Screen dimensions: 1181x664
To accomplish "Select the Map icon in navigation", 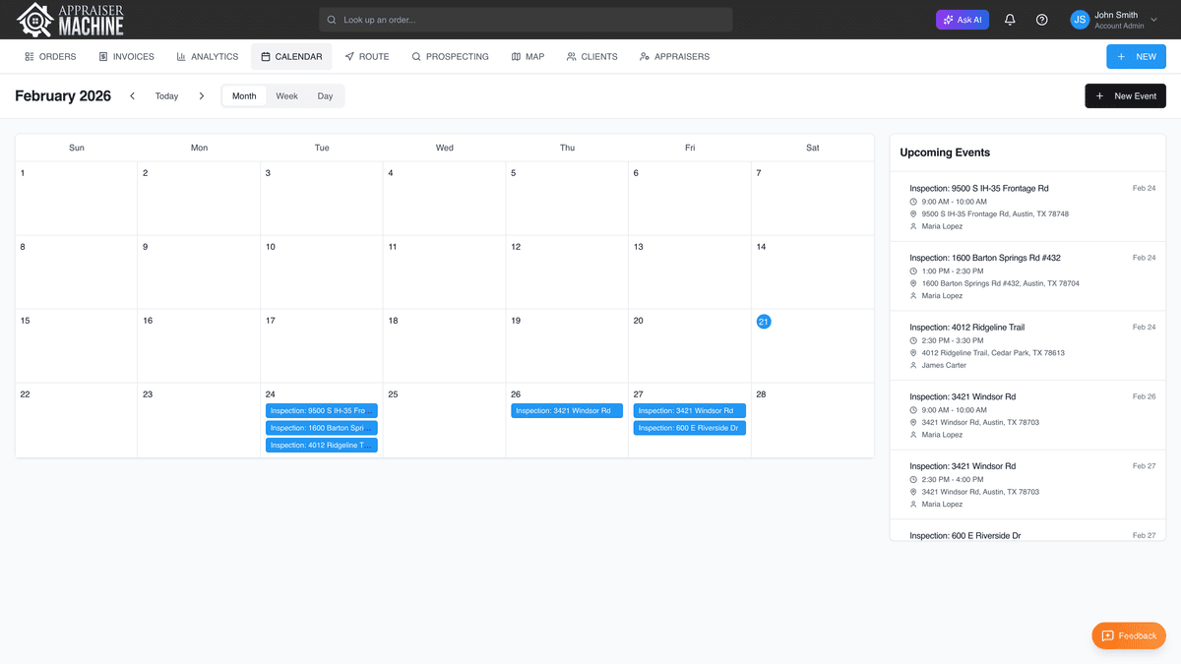I will pyautogui.click(x=517, y=56).
